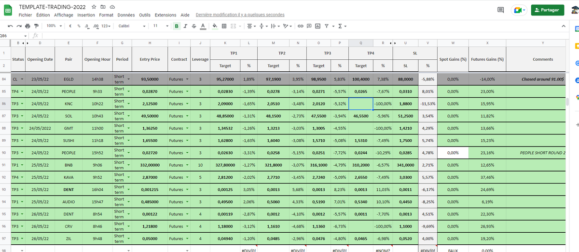Image resolution: width=579 pixels, height=252 pixels.
Task: Open the fill color picker
Action: coord(215,26)
